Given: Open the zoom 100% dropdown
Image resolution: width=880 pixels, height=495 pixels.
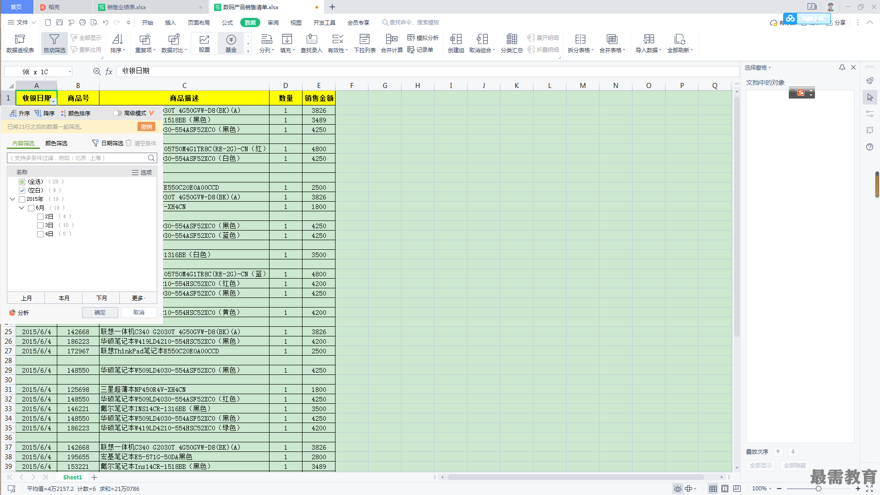Looking at the screenshot, I should point(762,489).
